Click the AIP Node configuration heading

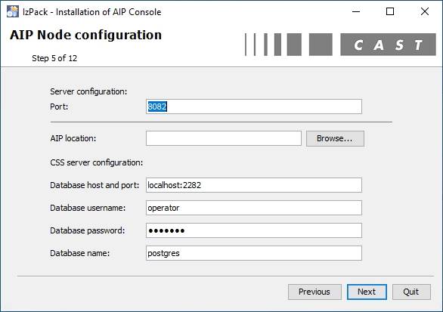coord(86,35)
